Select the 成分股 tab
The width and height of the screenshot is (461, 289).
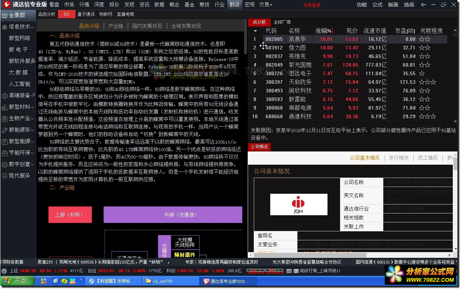259,22
